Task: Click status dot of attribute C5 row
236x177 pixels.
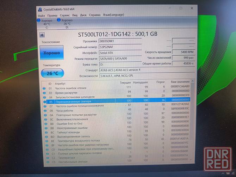Action: pos(48,162)
